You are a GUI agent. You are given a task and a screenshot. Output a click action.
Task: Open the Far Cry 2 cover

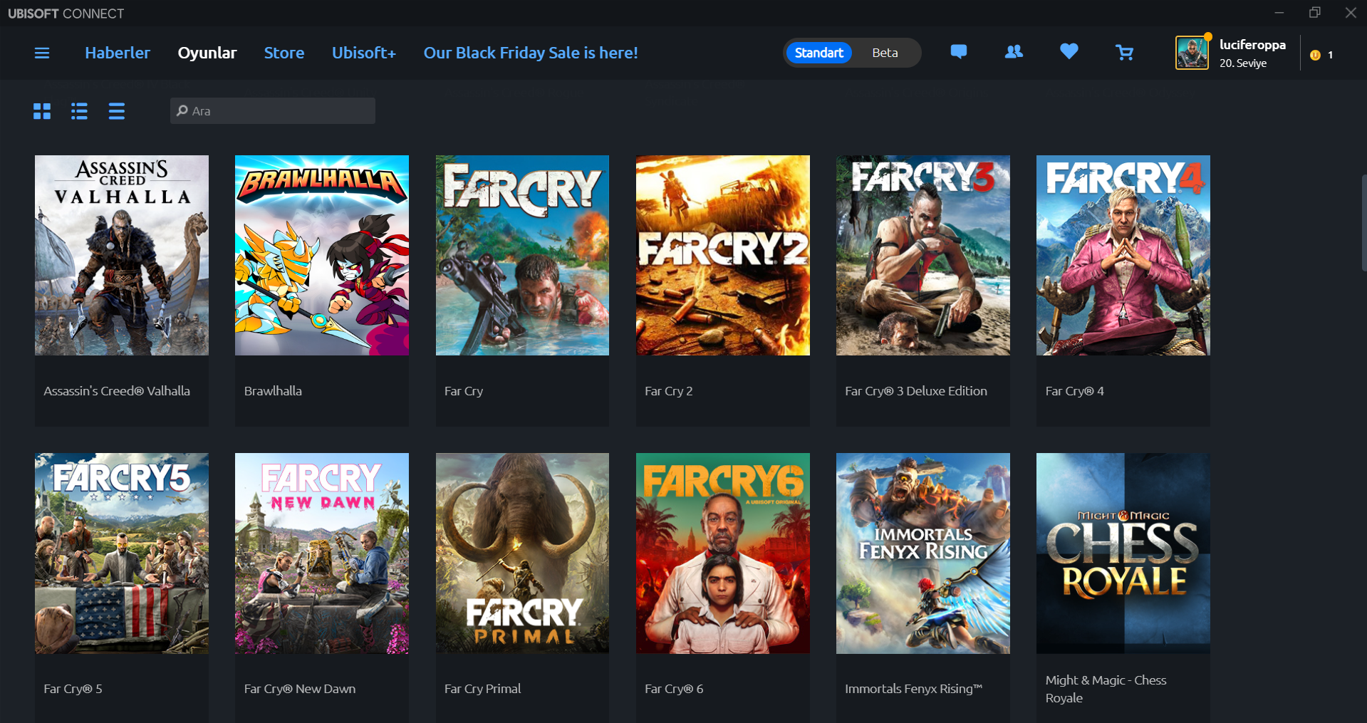(x=723, y=255)
